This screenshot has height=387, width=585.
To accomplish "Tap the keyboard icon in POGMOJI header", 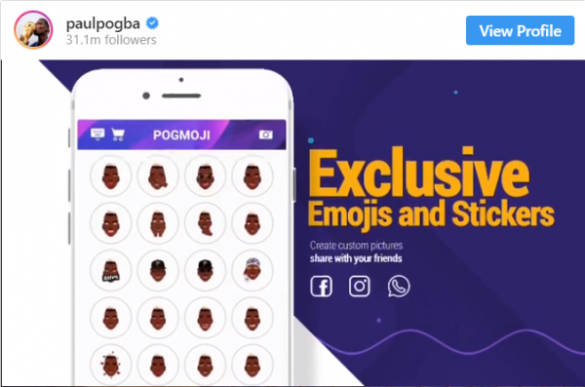I will point(97,134).
